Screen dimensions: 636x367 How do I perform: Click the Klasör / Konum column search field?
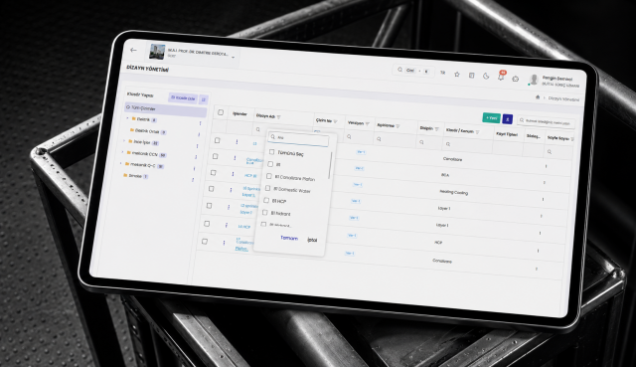point(468,144)
